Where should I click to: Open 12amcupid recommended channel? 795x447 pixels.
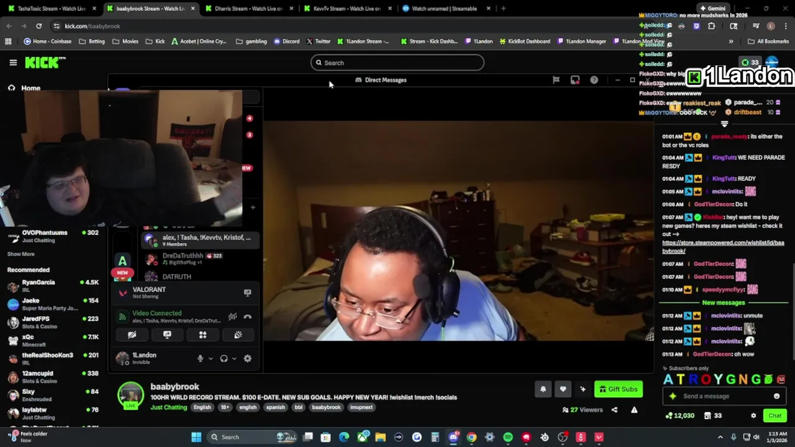pyautogui.click(x=53, y=377)
